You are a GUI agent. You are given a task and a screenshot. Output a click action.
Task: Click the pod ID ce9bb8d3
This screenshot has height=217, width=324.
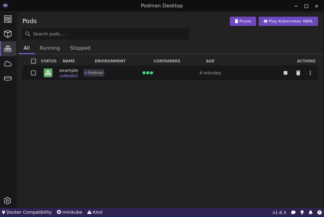[x=69, y=76]
